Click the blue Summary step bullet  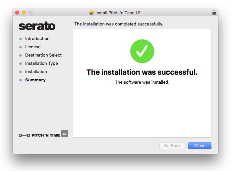pyautogui.click(x=21, y=80)
